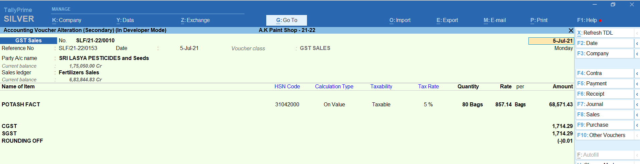The height and width of the screenshot is (164, 640).
Task: Click 5 % tax rate value
Action: (428, 104)
